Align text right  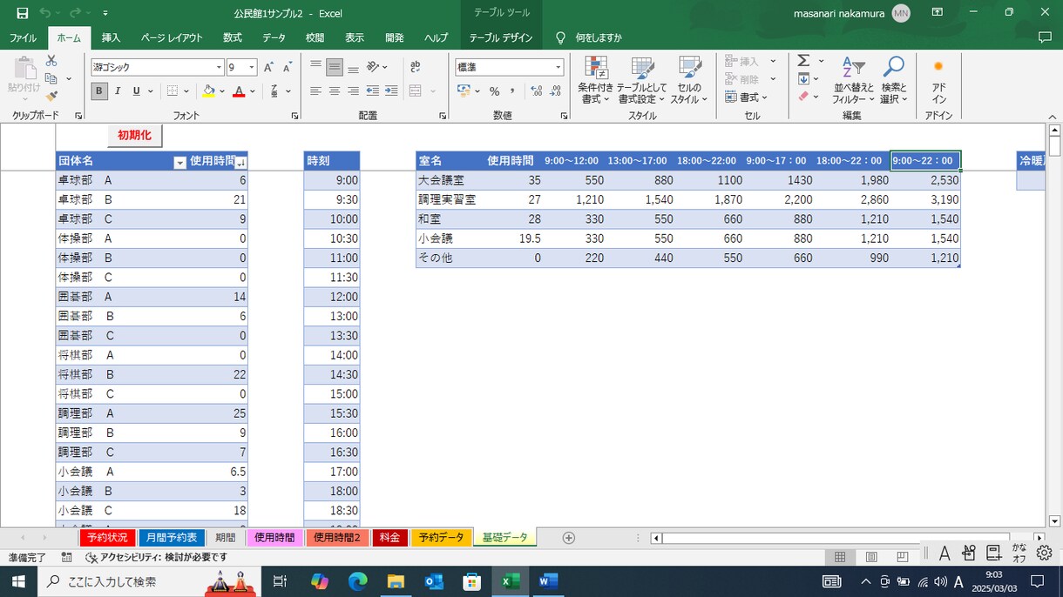point(353,91)
